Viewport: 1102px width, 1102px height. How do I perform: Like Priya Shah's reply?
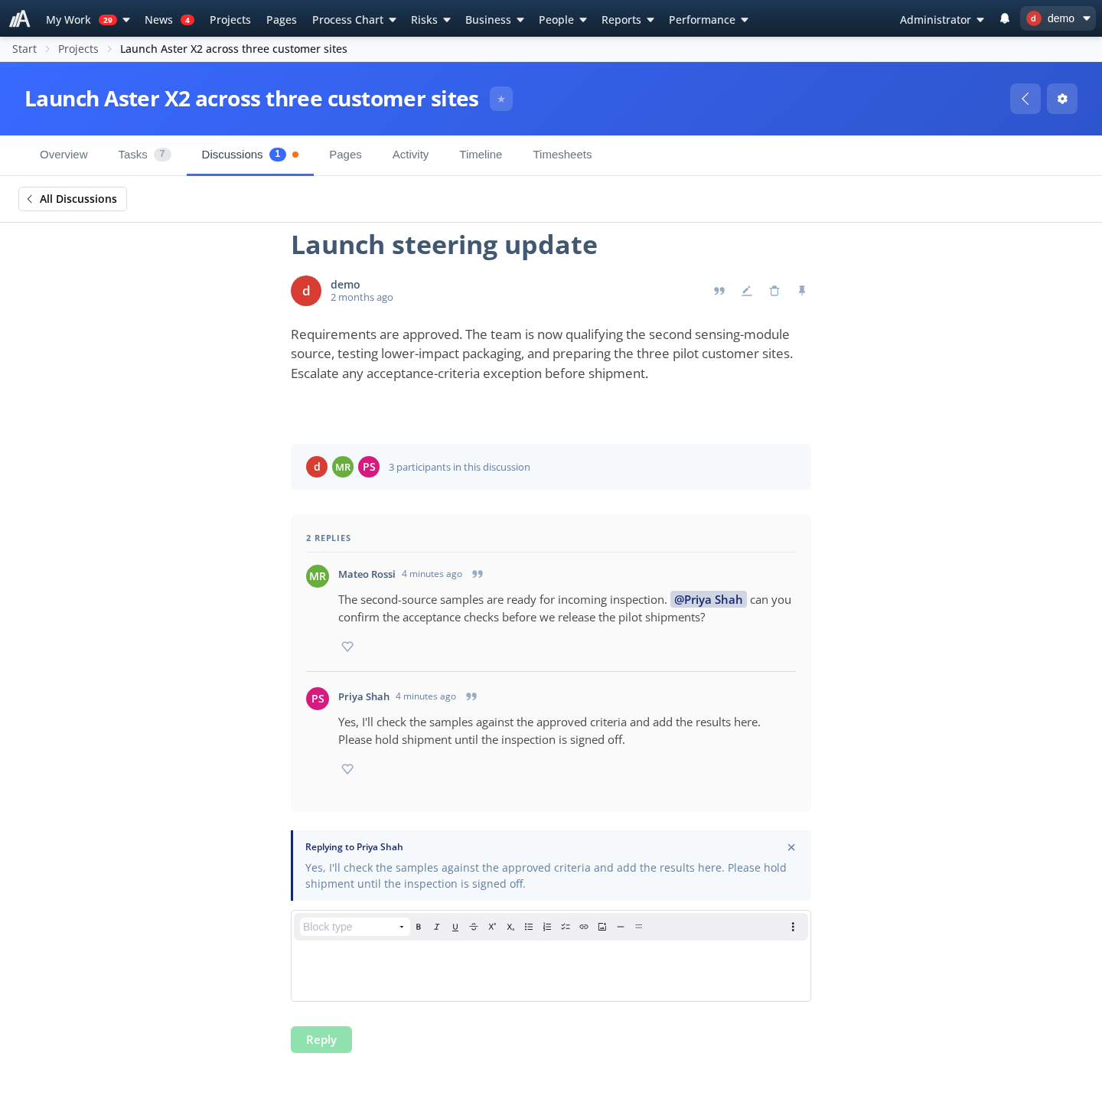[x=347, y=769]
